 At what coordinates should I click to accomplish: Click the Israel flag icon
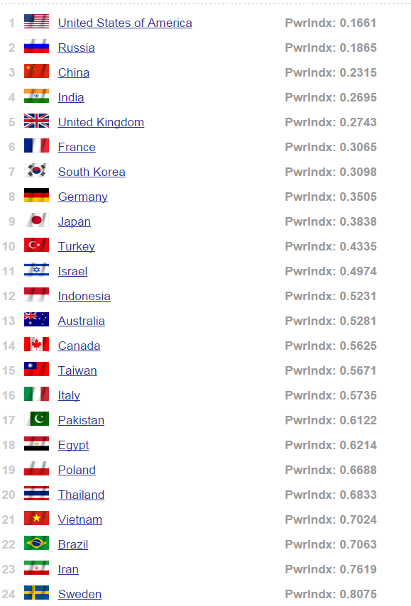pyautogui.click(x=36, y=270)
